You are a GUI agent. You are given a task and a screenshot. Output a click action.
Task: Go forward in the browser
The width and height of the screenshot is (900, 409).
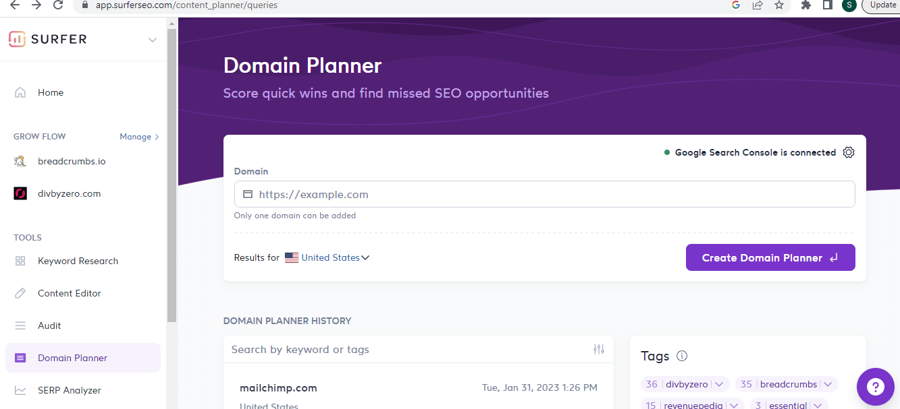(x=36, y=5)
